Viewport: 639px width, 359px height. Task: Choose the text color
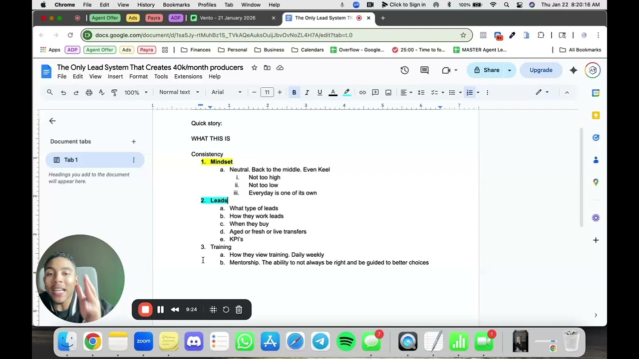point(333,92)
